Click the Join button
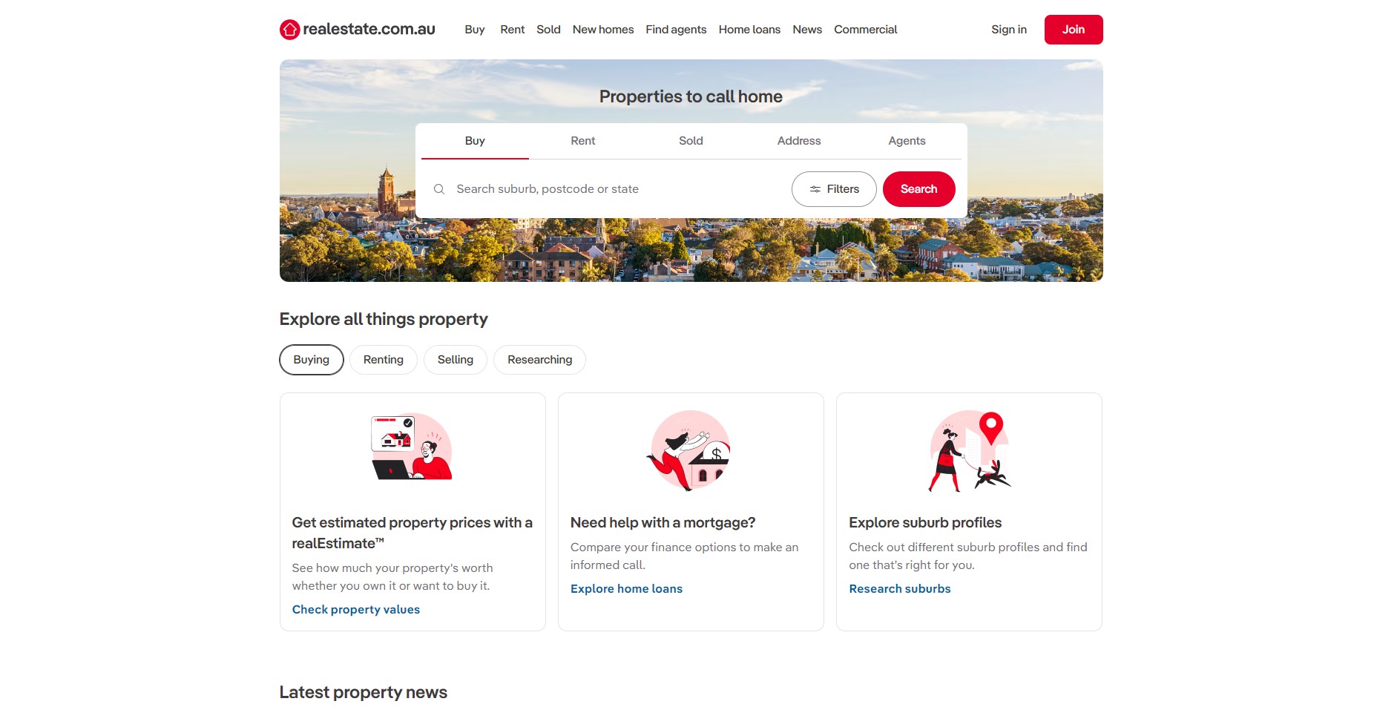 tap(1074, 30)
